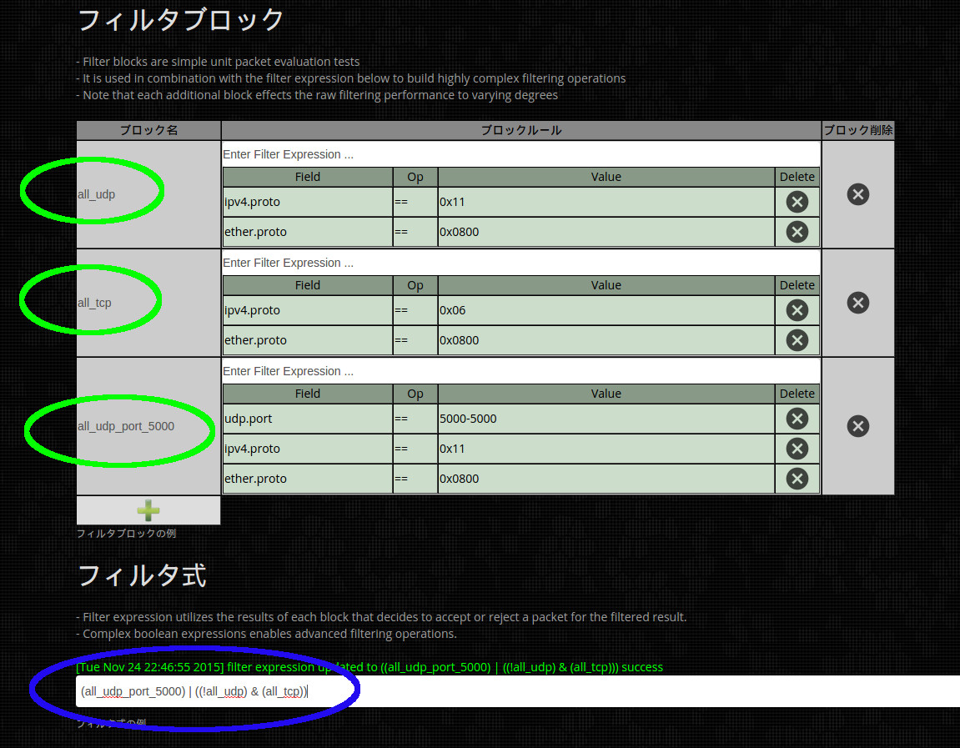This screenshot has height=748, width=960.
Task: Delete the all_tcp filter block
Action: pos(857,303)
